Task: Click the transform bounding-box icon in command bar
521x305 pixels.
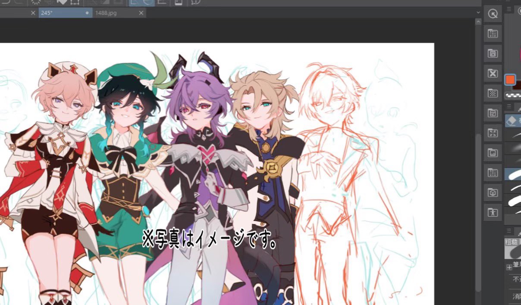Action: [x=74, y=2]
